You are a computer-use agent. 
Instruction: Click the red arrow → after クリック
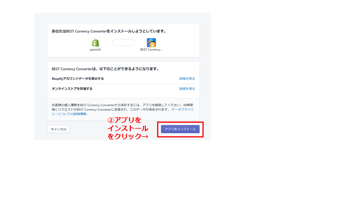pyautogui.click(x=145, y=136)
